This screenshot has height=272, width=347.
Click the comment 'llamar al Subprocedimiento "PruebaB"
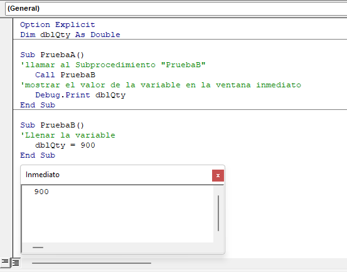click(113, 65)
